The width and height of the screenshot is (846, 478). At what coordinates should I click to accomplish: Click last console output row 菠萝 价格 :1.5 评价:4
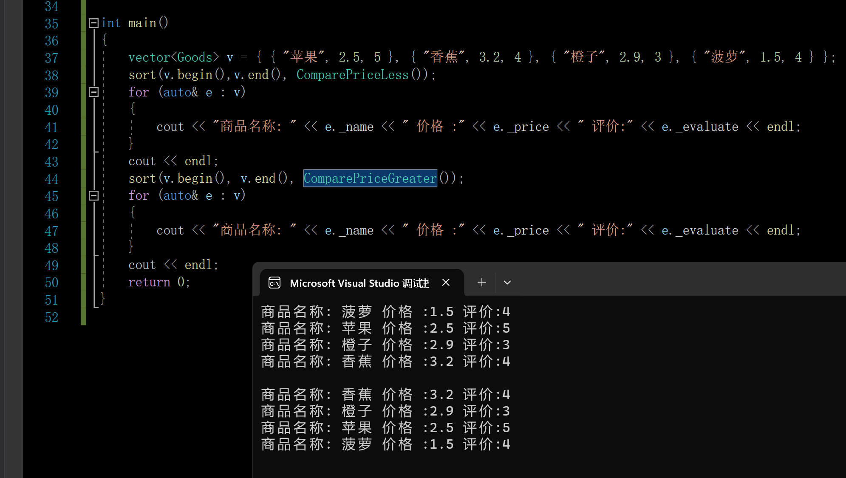[385, 444]
